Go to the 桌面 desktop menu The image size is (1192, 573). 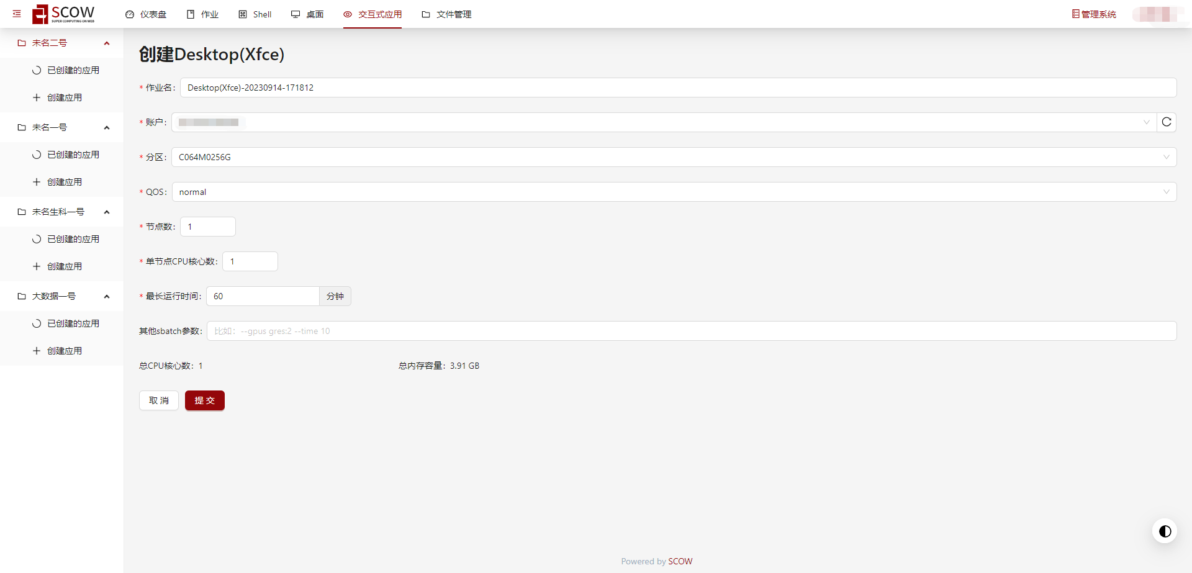pyautogui.click(x=307, y=14)
